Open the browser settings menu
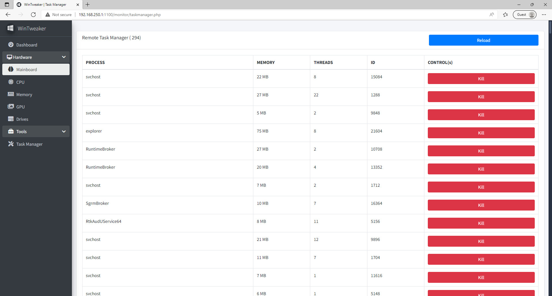 pyautogui.click(x=544, y=14)
